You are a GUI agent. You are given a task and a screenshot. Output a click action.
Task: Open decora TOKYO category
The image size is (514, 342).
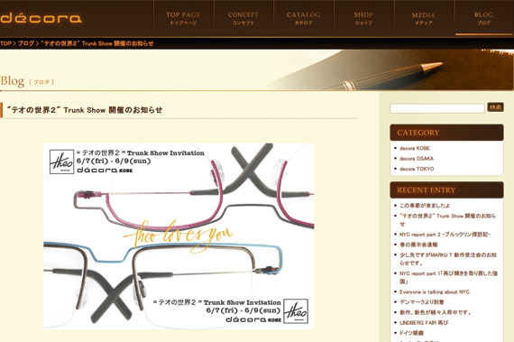417,169
